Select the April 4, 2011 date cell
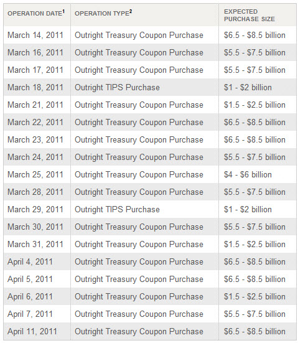Image resolution: width=298 pixels, height=343 pixels. [30, 261]
